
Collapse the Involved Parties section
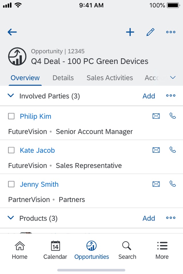pyautogui.click(x=11, y=96)
